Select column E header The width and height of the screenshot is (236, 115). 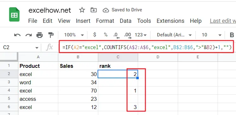[x=198, y=57]
